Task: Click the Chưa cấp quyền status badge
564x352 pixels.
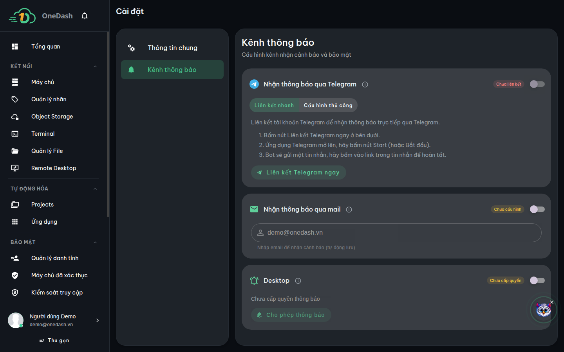Action: [x=506, y=280]
